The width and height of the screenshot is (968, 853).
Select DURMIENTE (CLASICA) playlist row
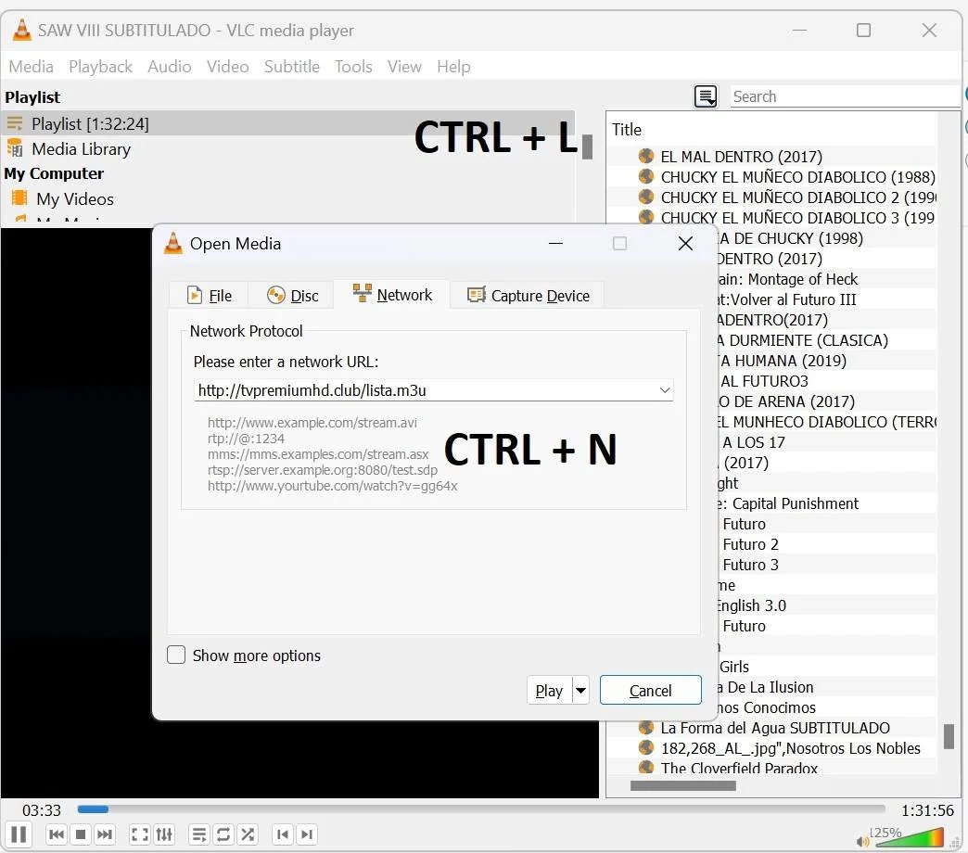point(826,340)
